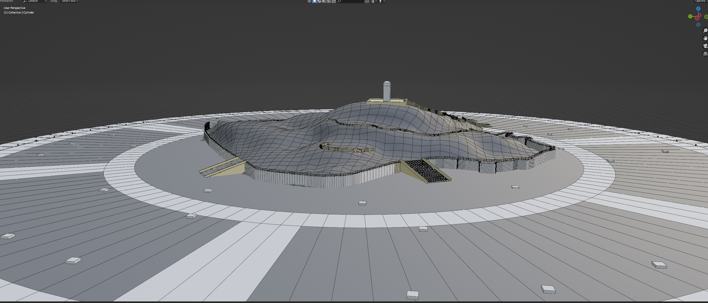This screenshot has width=708, height=303.
Task: Enable Rendered viewport shading
Action: point(329,1)
